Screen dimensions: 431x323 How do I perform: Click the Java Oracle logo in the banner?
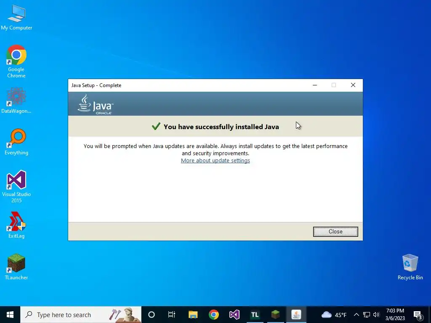(96, 104)
